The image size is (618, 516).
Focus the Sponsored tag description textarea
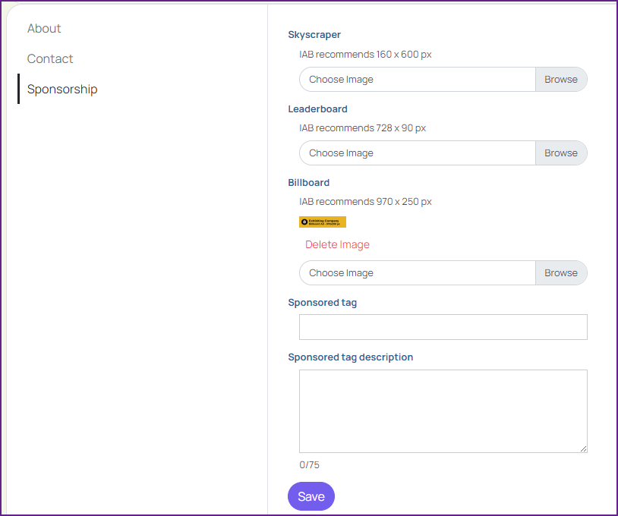pyautogui.click(x=443, y=411)
